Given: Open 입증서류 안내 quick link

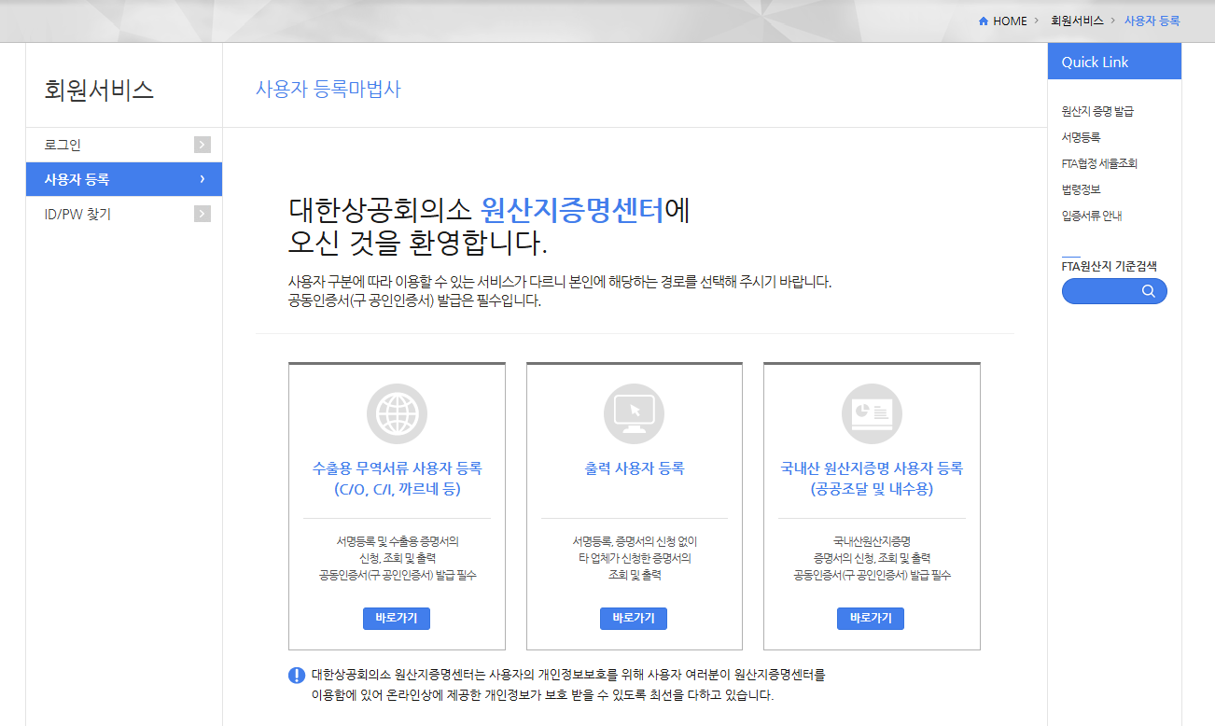Looking at the screenshot, I should (1092, 216).
